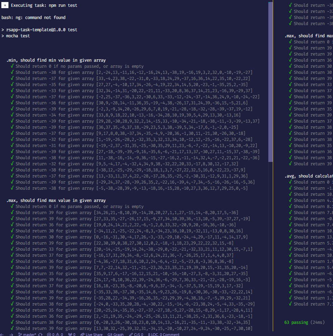The image size is (333, 336).
Task: Click the warnings triangle count in status bar
Action: (59, 334)
